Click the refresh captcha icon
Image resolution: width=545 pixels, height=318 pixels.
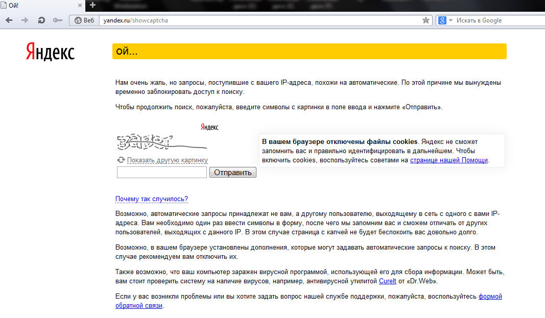click(121, 160)
